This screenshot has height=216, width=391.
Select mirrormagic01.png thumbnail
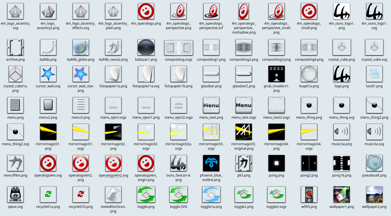[48, 132]
